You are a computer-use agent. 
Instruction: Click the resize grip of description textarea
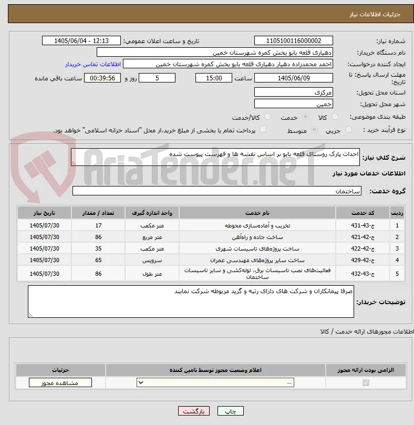74,163
